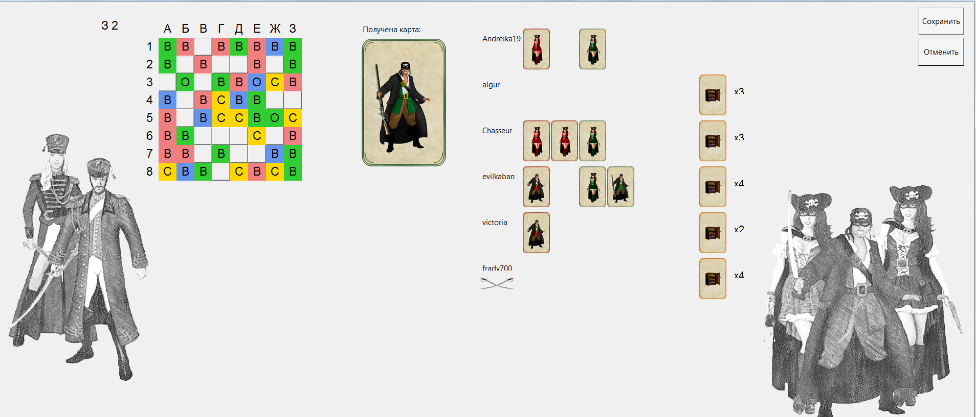Click green cell Ж5 marked O
Viewport: 976px width, 417px height.
(x=275, y=118)
